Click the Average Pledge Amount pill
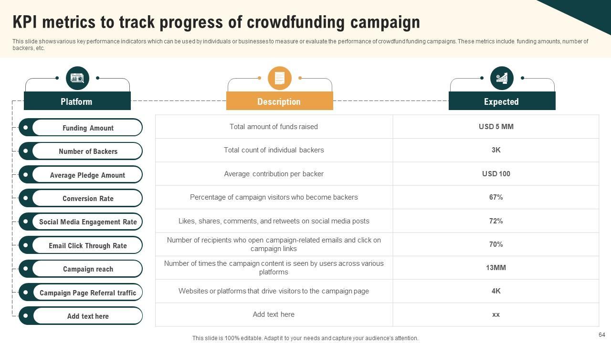The height and width of the screenshot is (343, 611). [x=87, y=175]
